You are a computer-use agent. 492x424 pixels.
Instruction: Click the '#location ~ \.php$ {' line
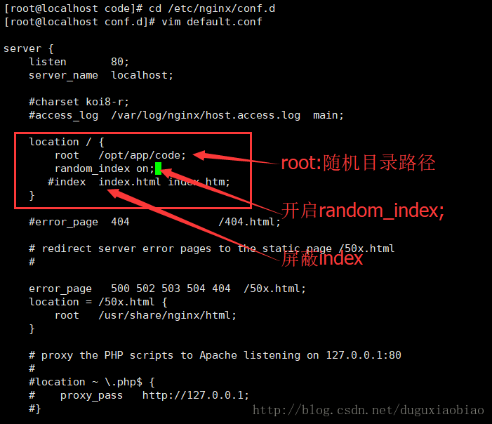tap(92, 382)
